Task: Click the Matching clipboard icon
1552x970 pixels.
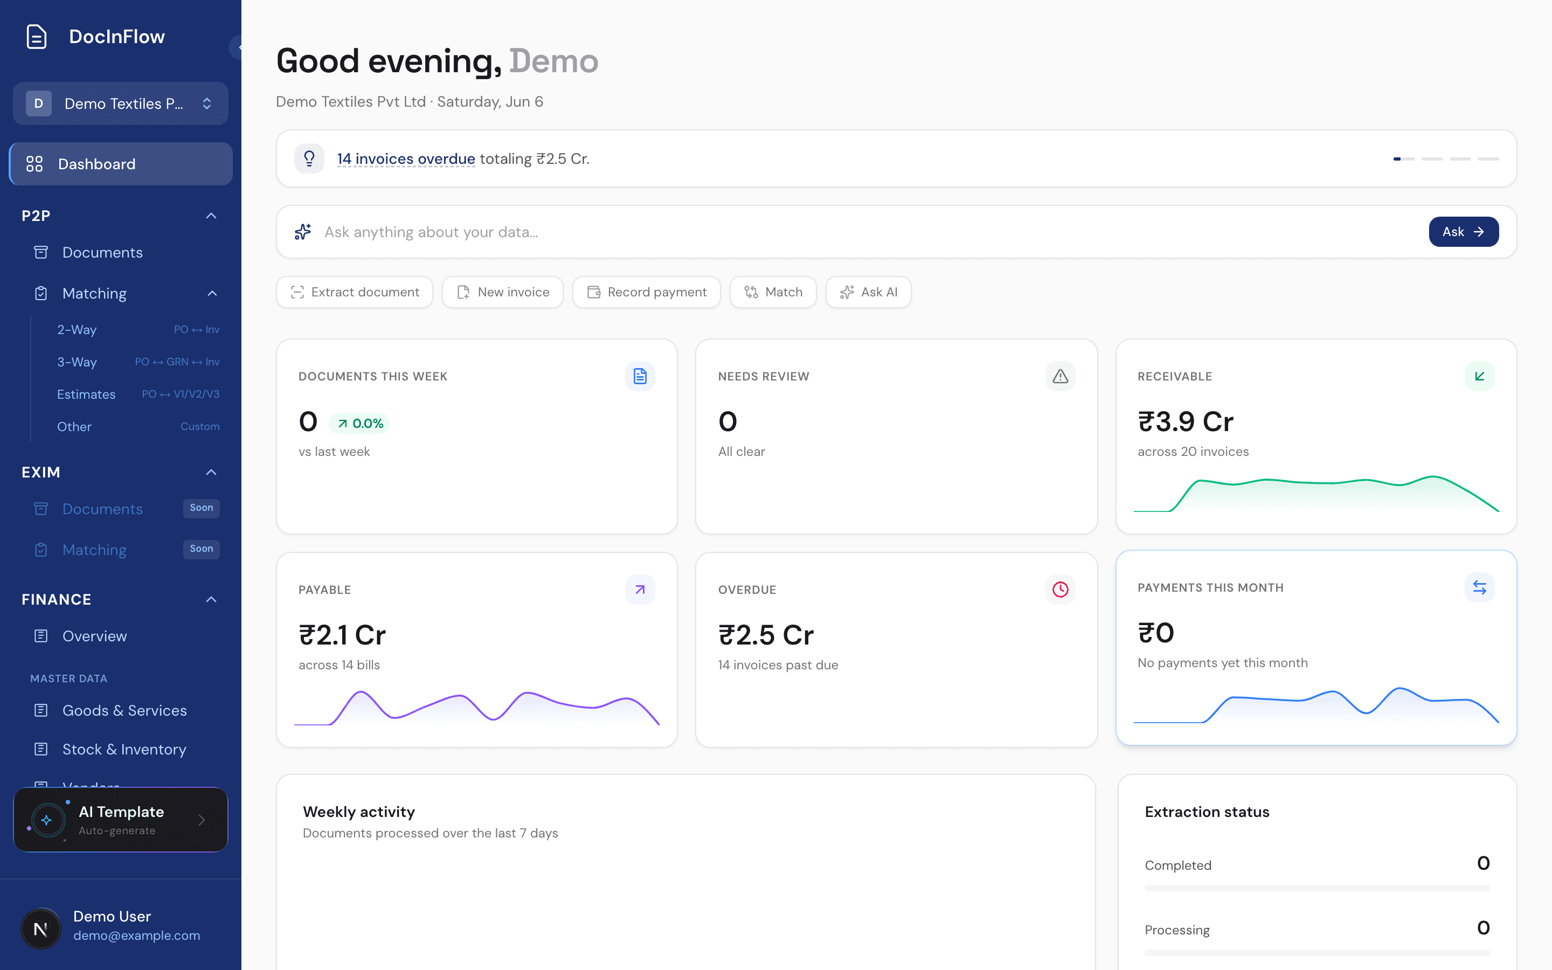Action: 41,293
